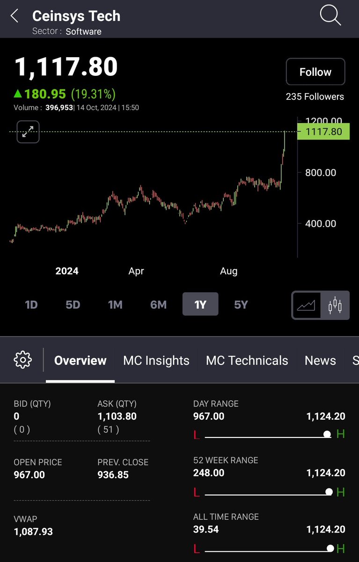
Task: Tap the BID (QTY) label
Action: click(32, 404)
